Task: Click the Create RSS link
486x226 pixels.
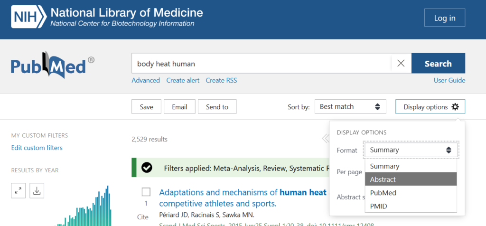Action: [x=221, y=81]
